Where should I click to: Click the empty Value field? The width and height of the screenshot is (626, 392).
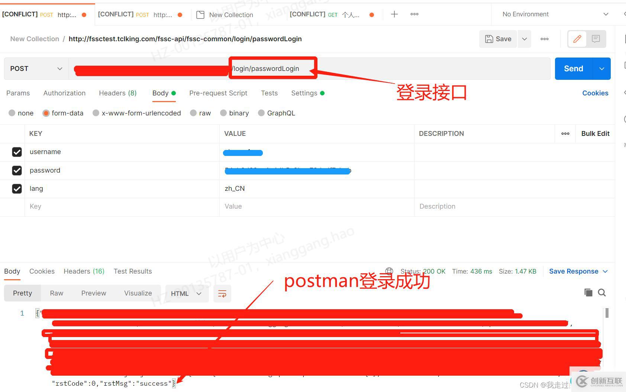point(317,207)
